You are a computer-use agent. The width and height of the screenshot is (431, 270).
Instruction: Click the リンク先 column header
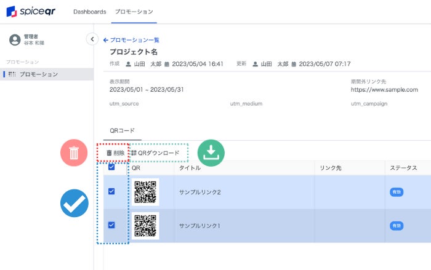point(331,168)
